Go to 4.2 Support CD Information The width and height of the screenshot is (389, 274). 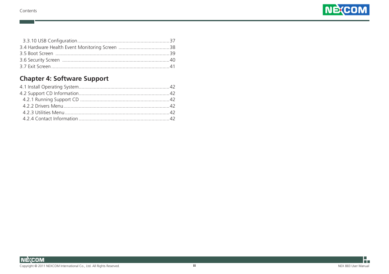pos(97,93)
